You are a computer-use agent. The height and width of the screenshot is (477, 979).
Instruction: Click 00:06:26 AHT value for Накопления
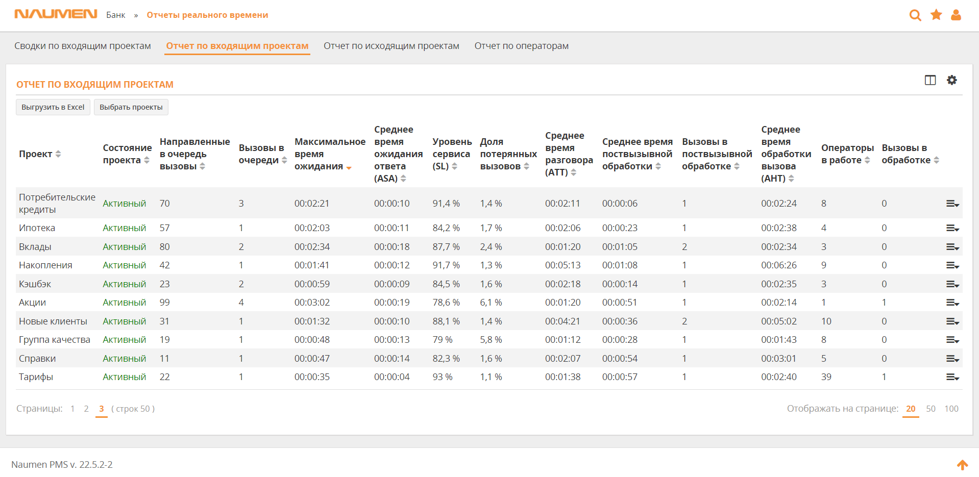(x=778, y=265)
